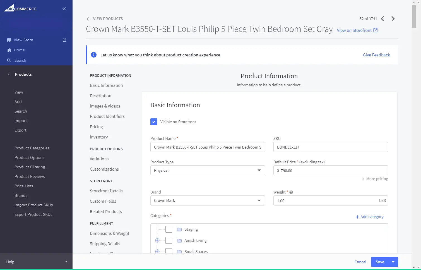Collapse sidebar with double-chevron icon
This screenshot has width=421, height=270.
(64, 9)
